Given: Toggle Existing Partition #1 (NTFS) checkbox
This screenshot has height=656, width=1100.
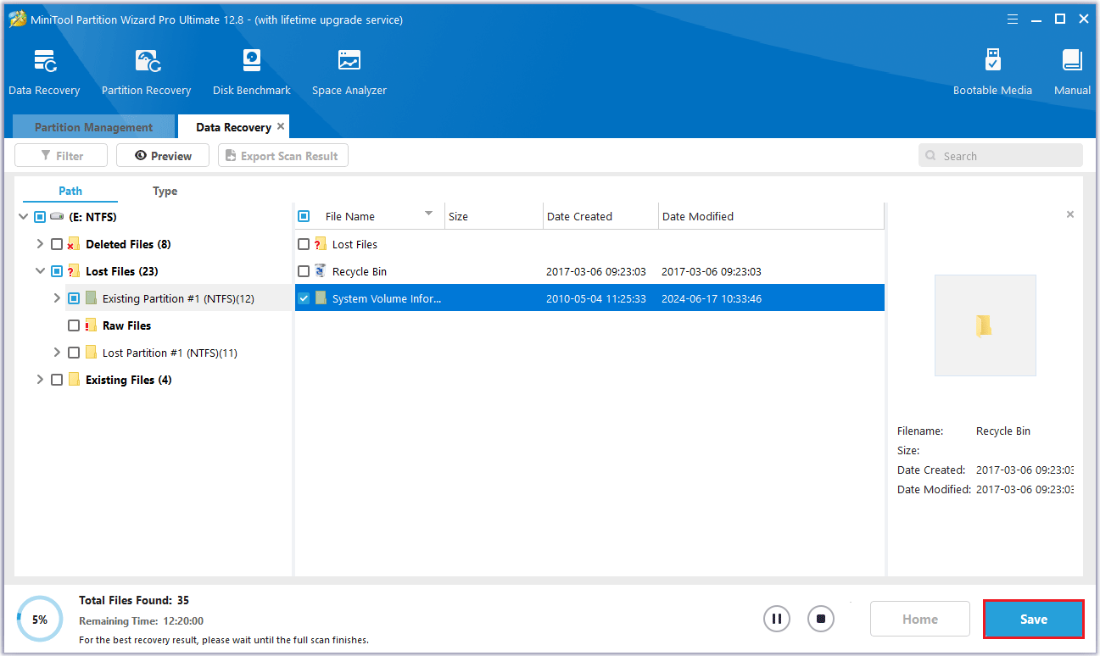Looking at the screenshot, I should [74, 298].
